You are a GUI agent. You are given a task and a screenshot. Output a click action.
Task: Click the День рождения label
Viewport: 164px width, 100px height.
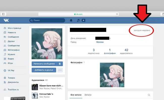pos(78,38)
